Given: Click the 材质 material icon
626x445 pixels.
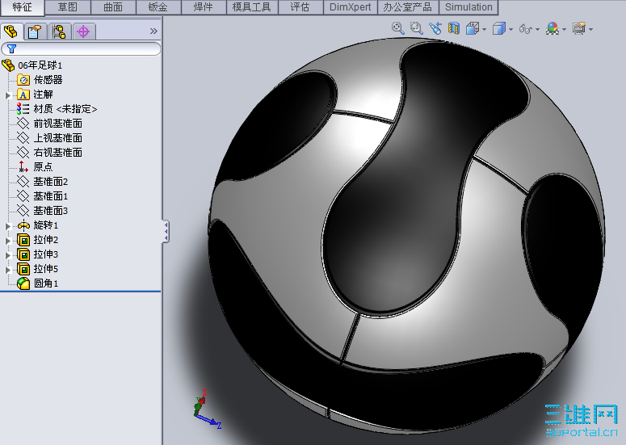Looking at the screenshot, I should pos(23,109).
